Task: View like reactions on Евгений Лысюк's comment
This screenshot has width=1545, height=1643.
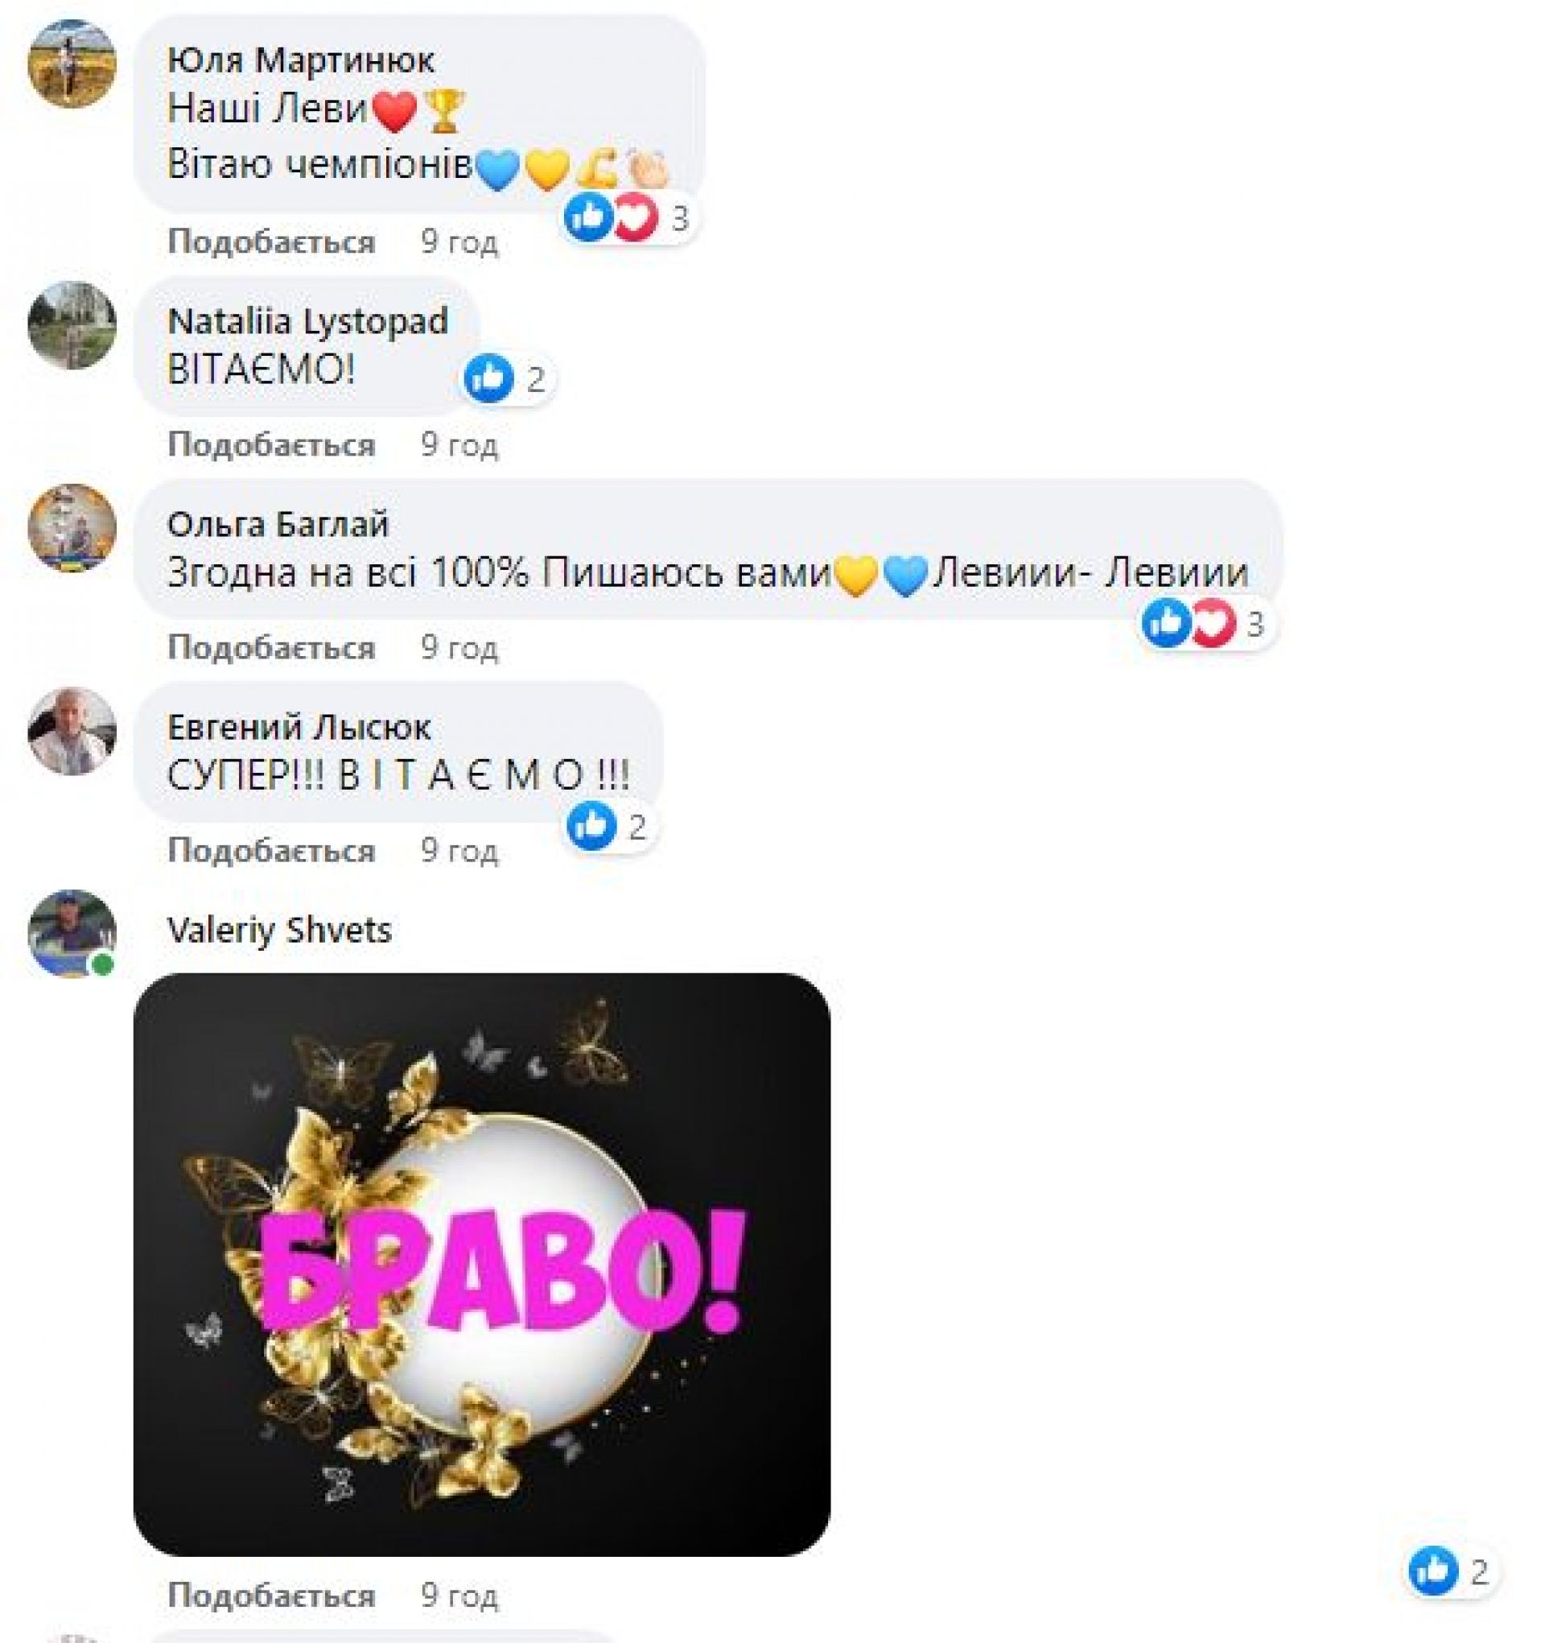Action: pyautogui.click(x=610, y=827)
